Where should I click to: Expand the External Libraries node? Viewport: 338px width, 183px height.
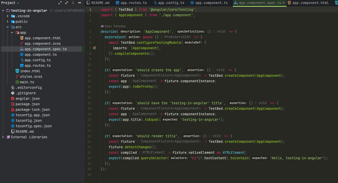point(3,137)
